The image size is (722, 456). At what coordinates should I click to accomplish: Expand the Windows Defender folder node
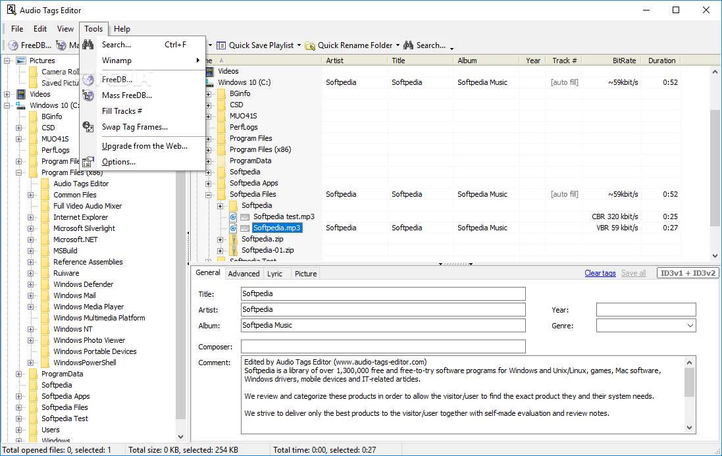click(31, 284)
